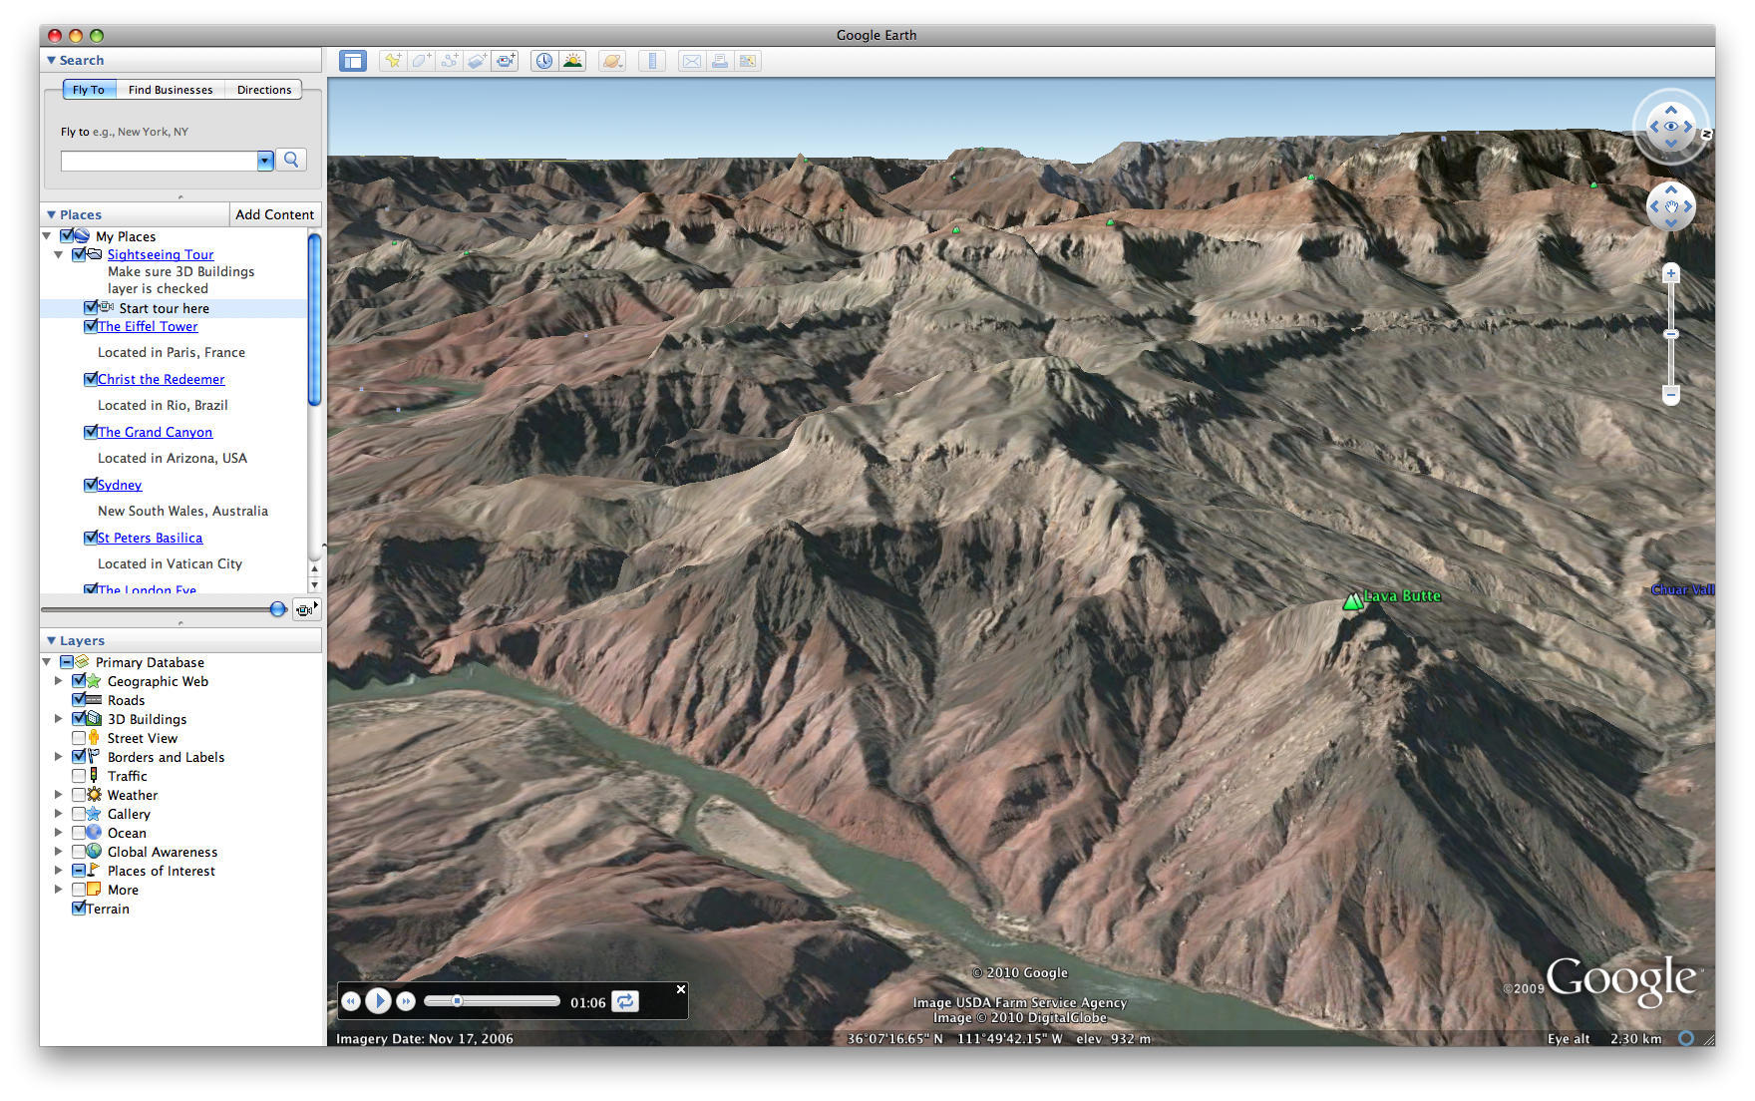The width and height of the screenshot is (1755, 1101).
Task: Uncheck the Roads layer
Action: point(79,700)
